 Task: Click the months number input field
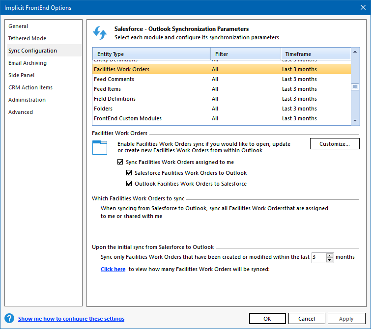pos(319,257)
